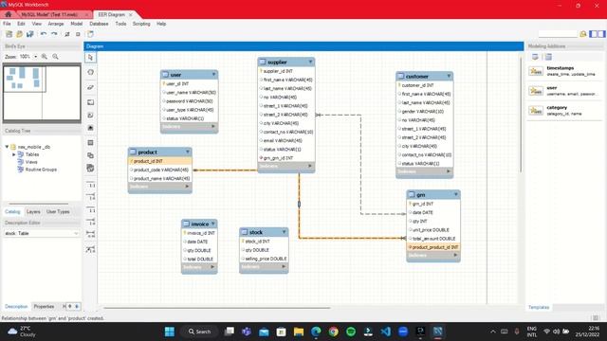This screenshot has width=607, height=341.
Task: Expand the Tables tree node
Action: 14,154
